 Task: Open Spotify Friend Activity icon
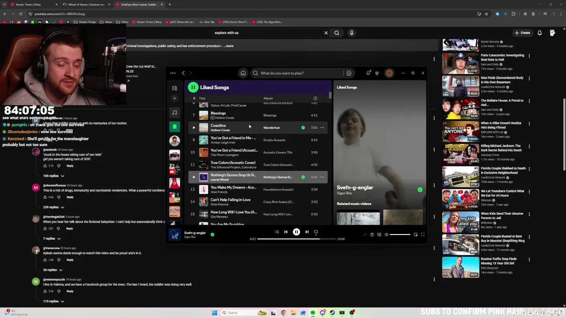coord(377,73)
